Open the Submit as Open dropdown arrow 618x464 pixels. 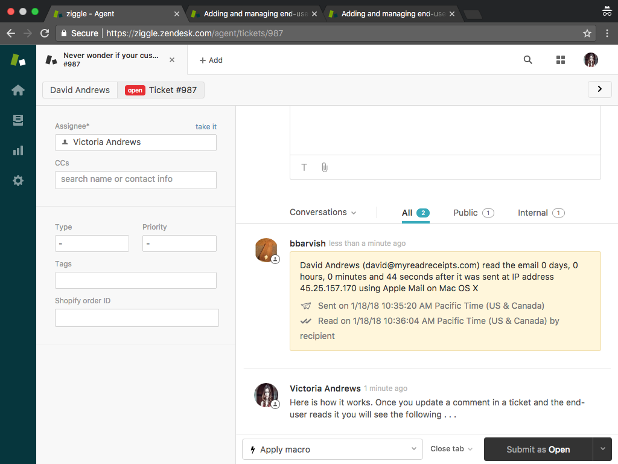[x=602, y=449]
